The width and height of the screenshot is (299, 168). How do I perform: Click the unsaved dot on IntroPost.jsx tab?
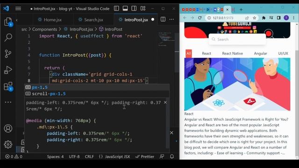tap(153, 20)
